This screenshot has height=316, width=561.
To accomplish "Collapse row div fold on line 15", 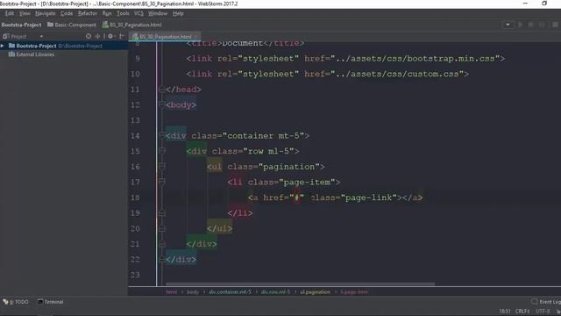I will pyautogui.click(x=161, y=151).
